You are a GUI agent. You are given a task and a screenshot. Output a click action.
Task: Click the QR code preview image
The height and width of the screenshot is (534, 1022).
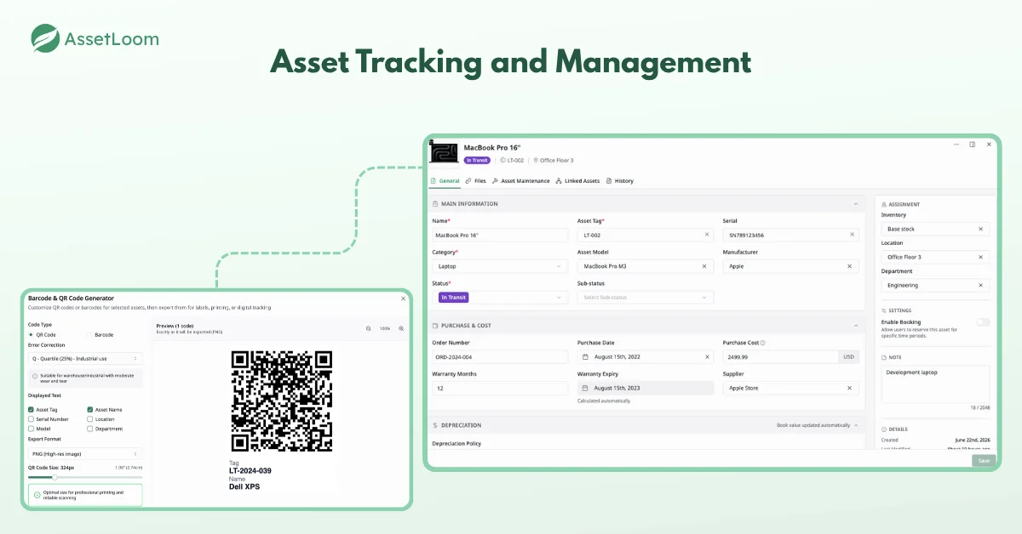[x=282, y=401]
